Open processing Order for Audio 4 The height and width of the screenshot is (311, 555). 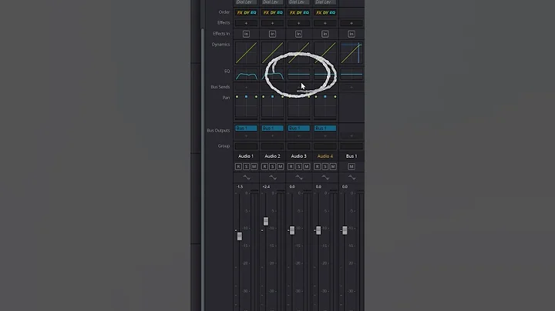(325, 12)
